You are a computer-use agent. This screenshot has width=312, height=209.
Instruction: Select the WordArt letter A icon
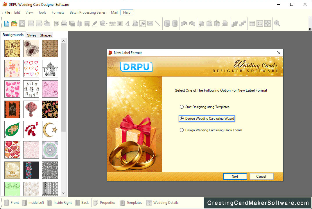tap(128, 23)
